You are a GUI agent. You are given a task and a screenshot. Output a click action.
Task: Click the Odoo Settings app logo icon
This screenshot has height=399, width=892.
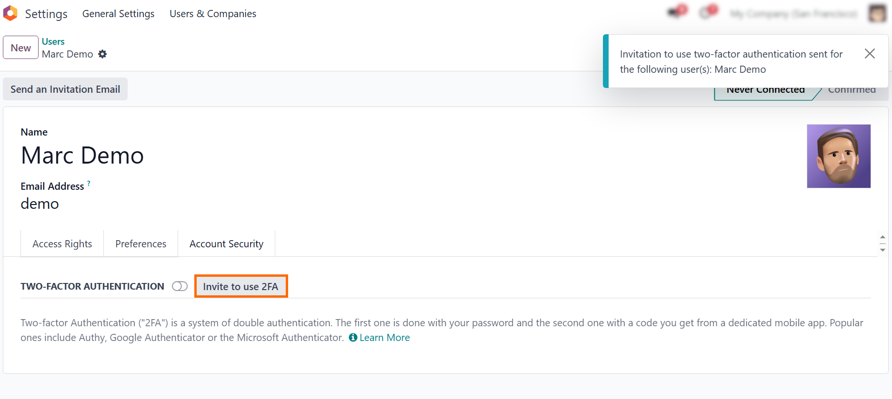10,13
